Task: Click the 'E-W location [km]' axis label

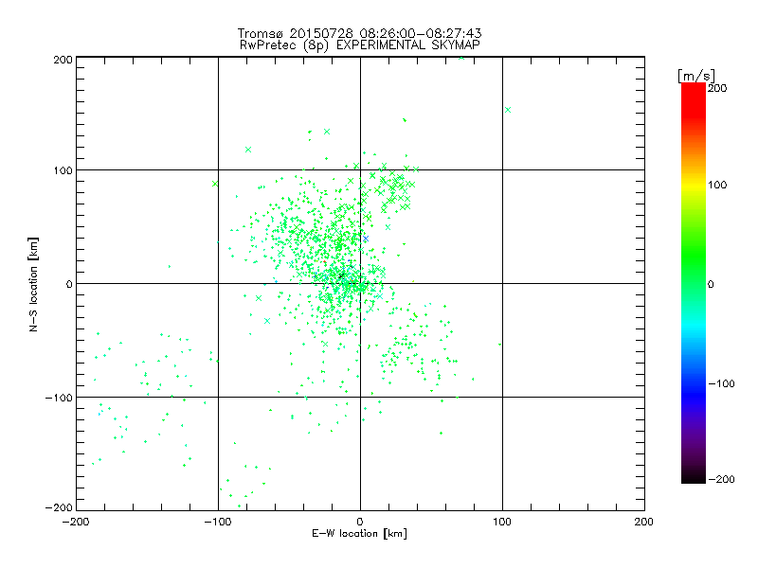Action: (359, 533)
